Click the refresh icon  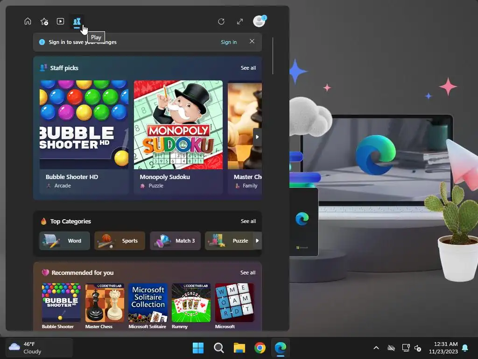(x=221, y=22)
